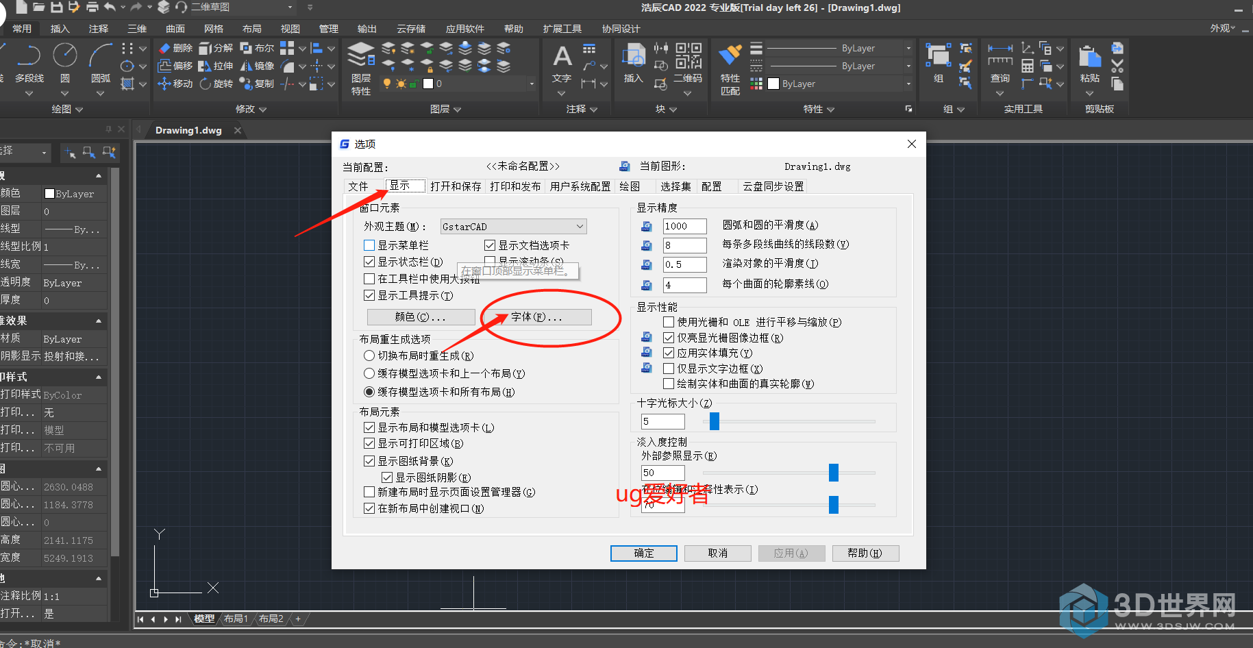Open the 视图 ribbon tab
Screen dimensions: 1253x648
point(290,29)
